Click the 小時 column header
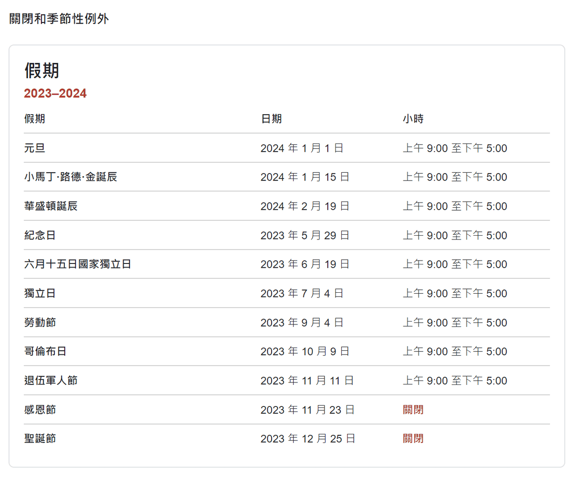This screenshot has width=576, height=478. pyautogui.click(x=413, y=119)
